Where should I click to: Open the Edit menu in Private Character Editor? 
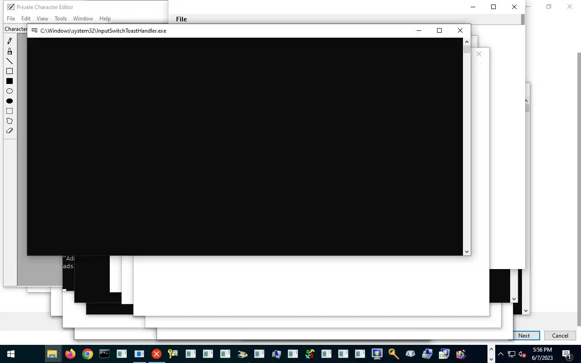(26, 19)
